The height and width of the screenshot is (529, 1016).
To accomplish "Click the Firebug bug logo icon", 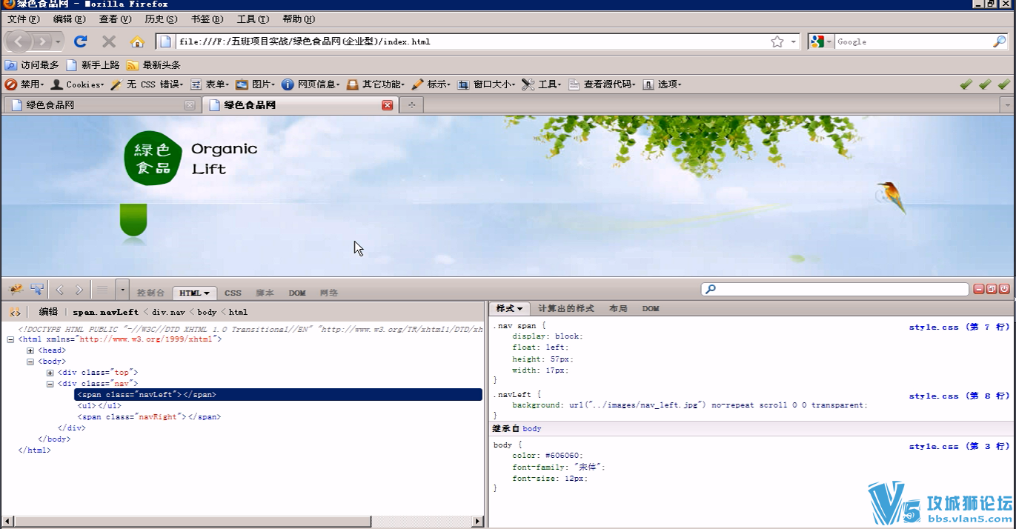I will [16, 290].
